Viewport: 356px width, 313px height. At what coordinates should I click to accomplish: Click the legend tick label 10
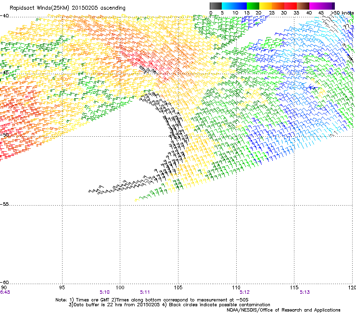point(235,13)
